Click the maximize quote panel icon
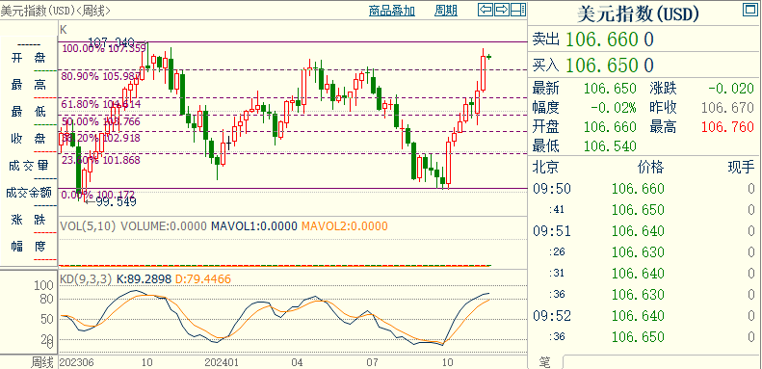The image size is (762, 369). coord(749,10)
